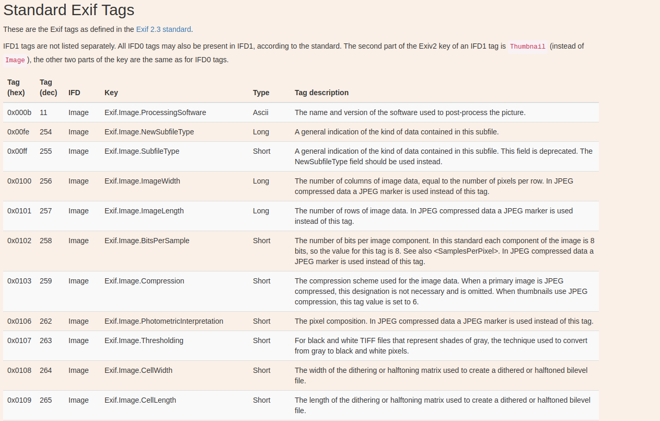Select the Exif.Image.PhotometricInterpretation key cell

click(x=164, y=321)
